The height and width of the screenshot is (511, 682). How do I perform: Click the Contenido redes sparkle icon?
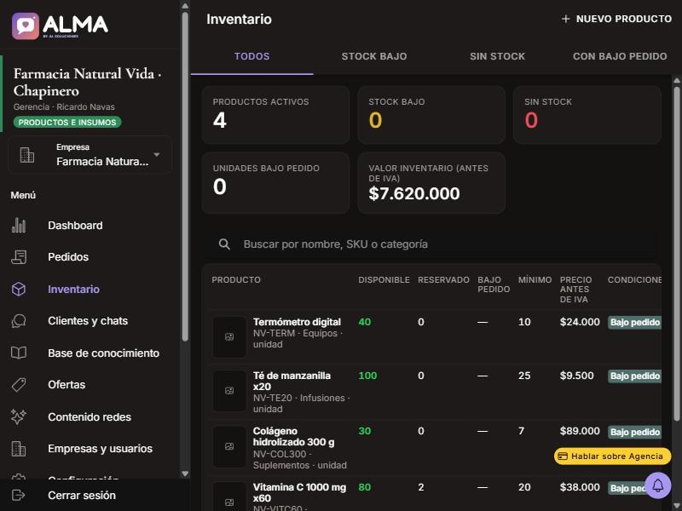18,416
